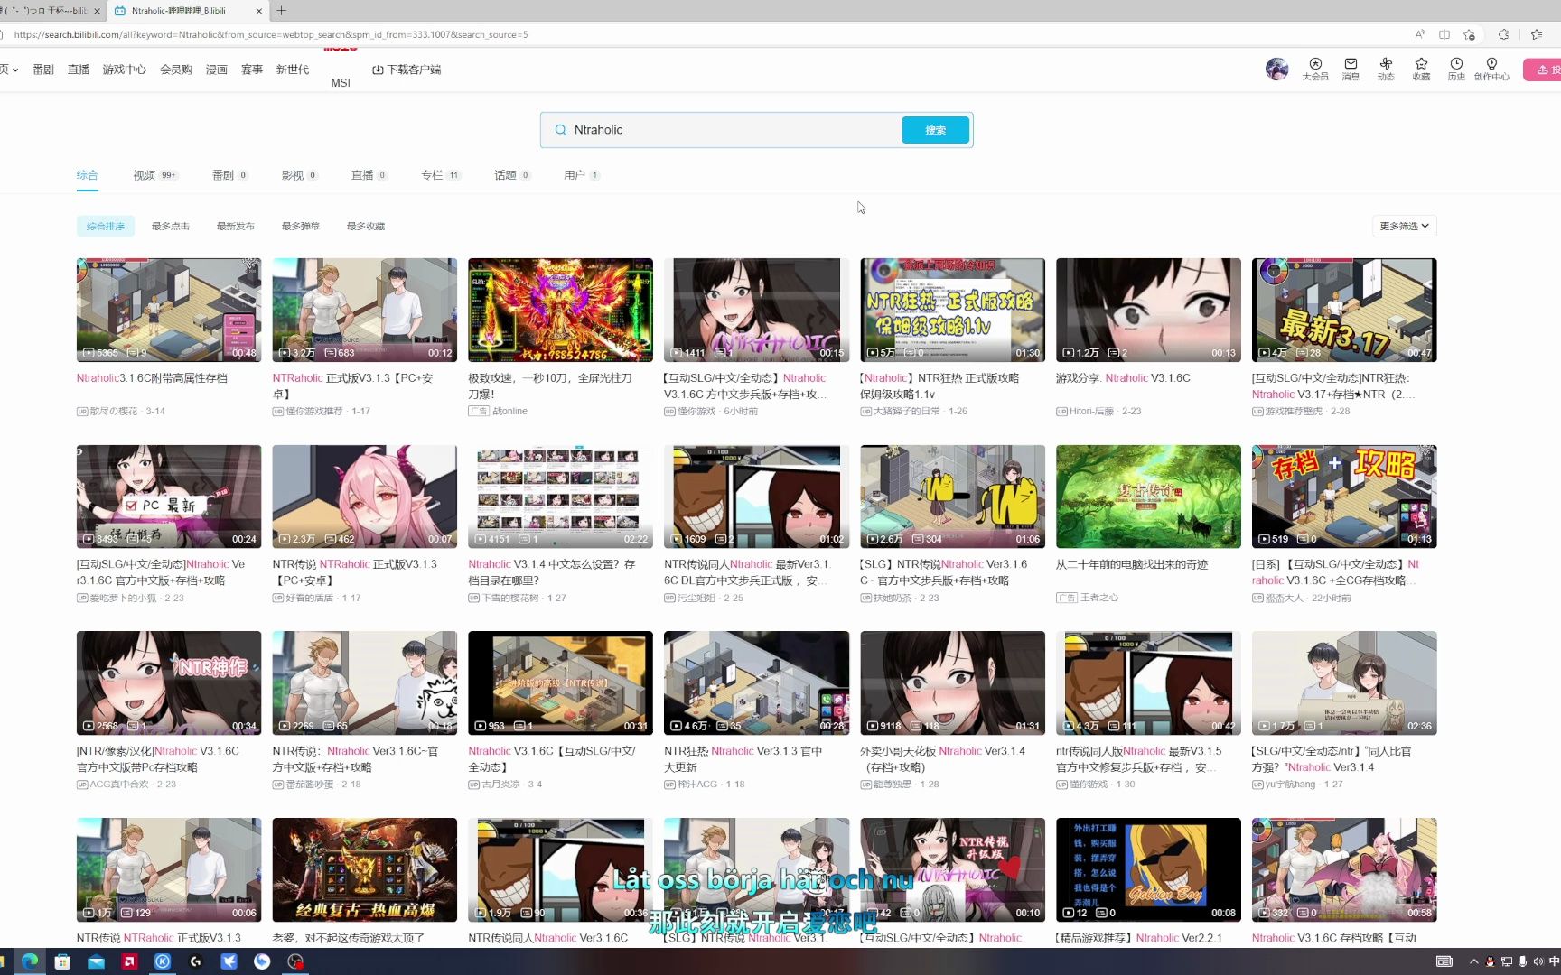Open the 存档+攻略 video thumbnail

(1344, 497)
